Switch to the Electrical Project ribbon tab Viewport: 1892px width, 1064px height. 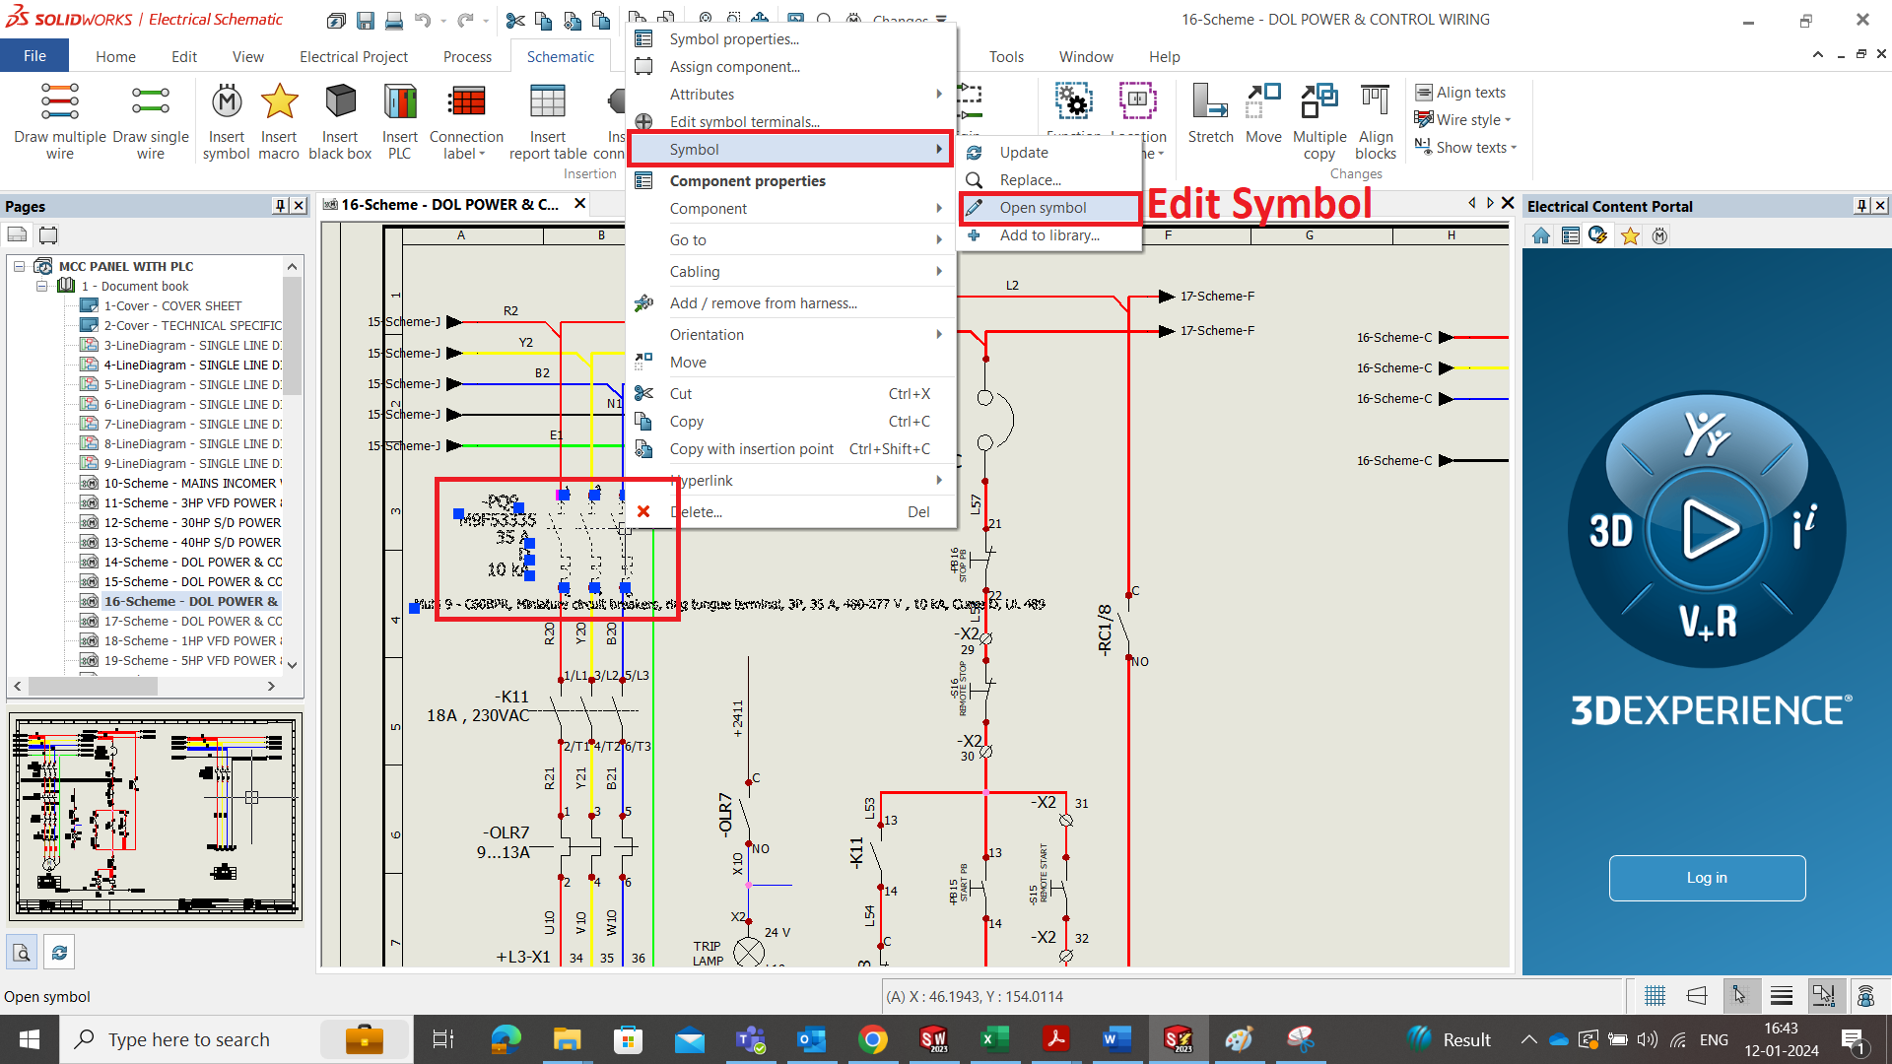(354, 56)
